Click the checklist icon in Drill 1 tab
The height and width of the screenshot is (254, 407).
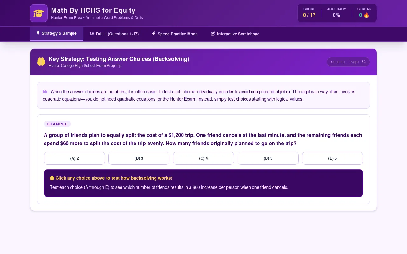click(x=92, y=34)
